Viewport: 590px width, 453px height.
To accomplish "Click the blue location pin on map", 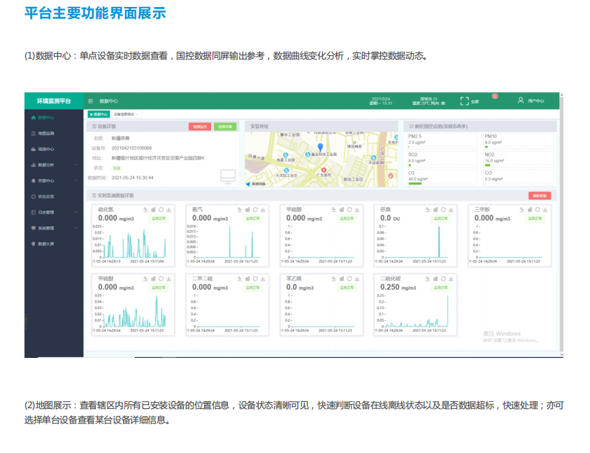I will point(320,148).
